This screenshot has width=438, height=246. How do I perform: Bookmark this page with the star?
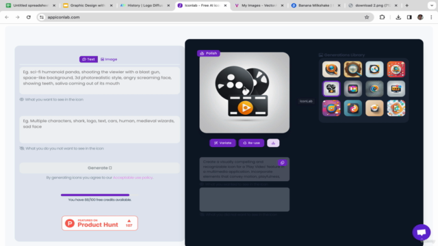[x=367, y=17]
